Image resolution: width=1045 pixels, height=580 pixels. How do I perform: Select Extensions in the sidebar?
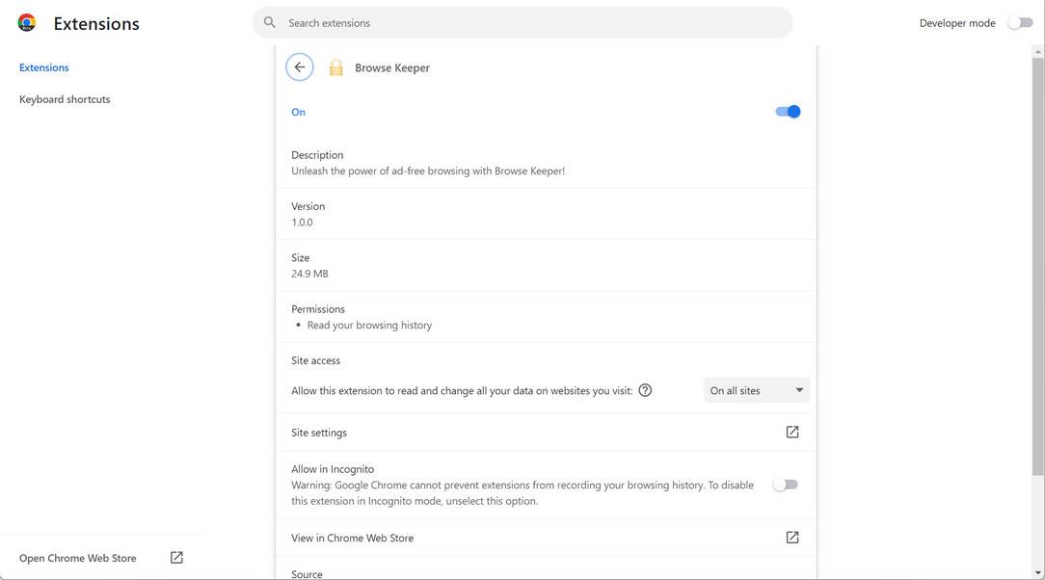click(44, 67)
